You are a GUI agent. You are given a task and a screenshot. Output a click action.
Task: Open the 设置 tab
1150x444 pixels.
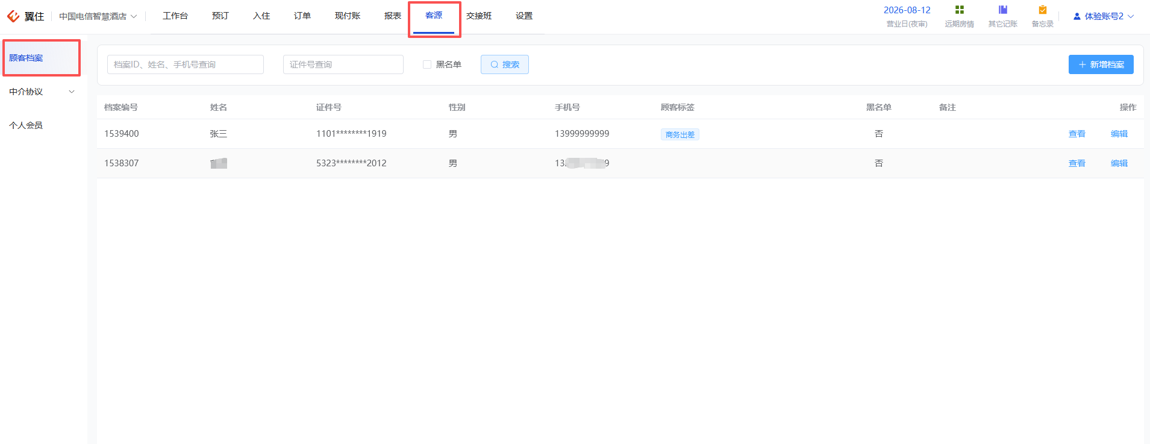pos(524,16)
